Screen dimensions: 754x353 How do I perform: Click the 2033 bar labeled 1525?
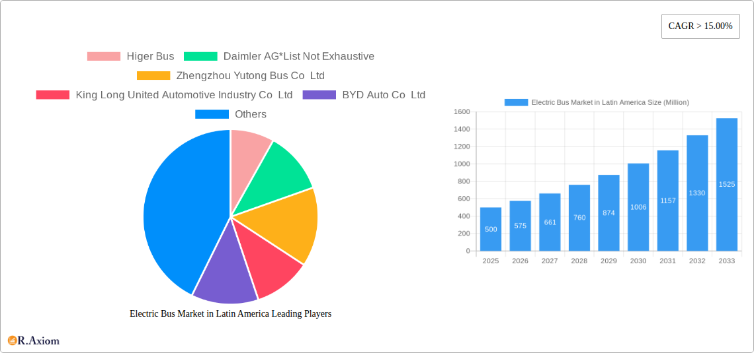click(727, 185)
